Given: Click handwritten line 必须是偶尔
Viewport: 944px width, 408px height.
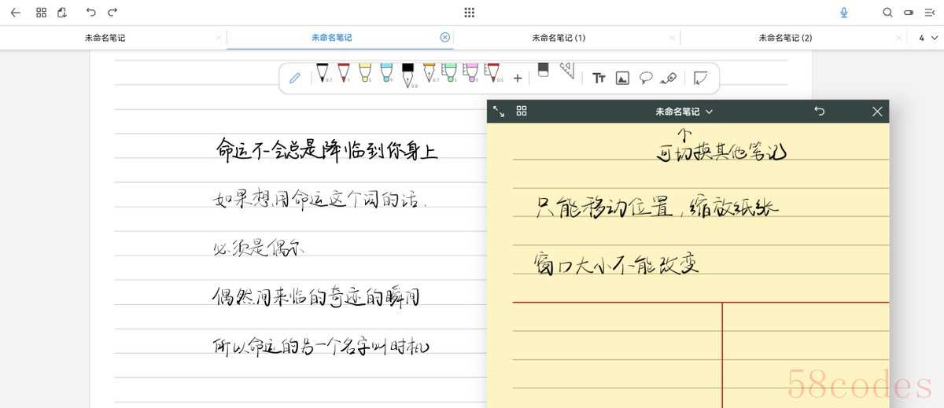Looking at the screenshot, I should [259, 248].
